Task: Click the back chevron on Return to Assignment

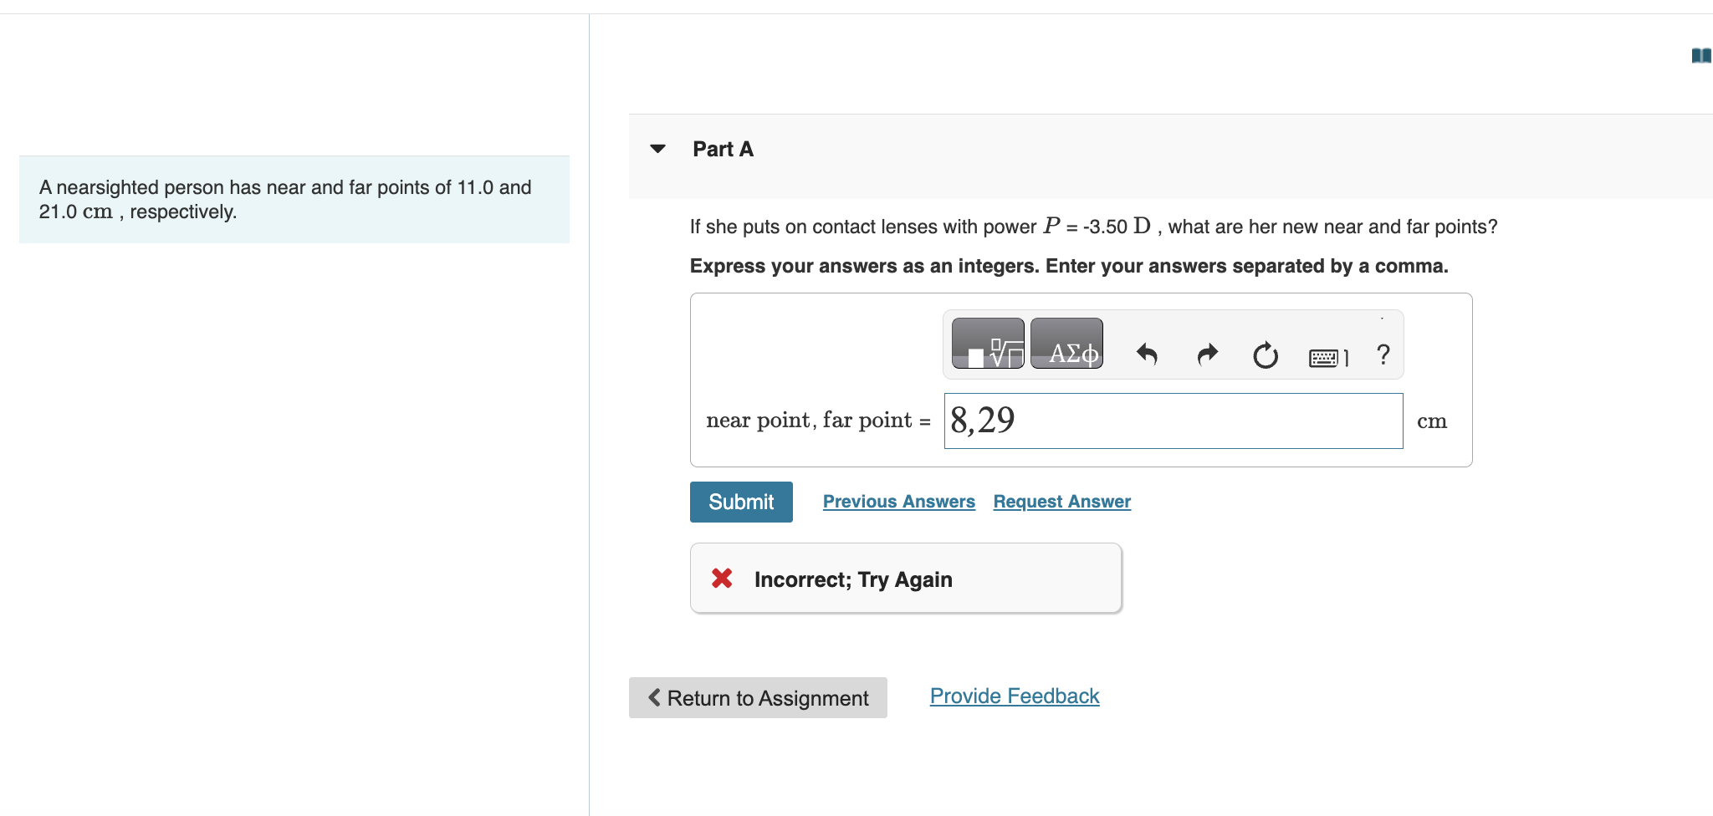Action: point(654,697)
